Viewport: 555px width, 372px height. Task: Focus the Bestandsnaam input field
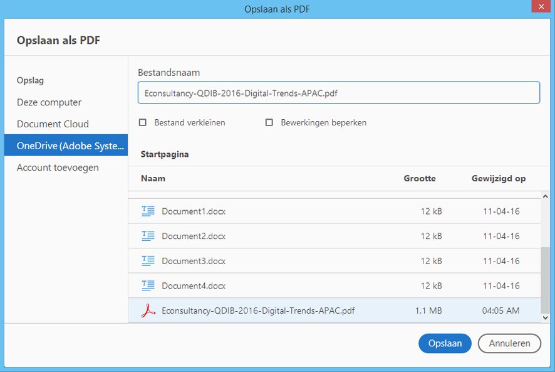point(339,93)
